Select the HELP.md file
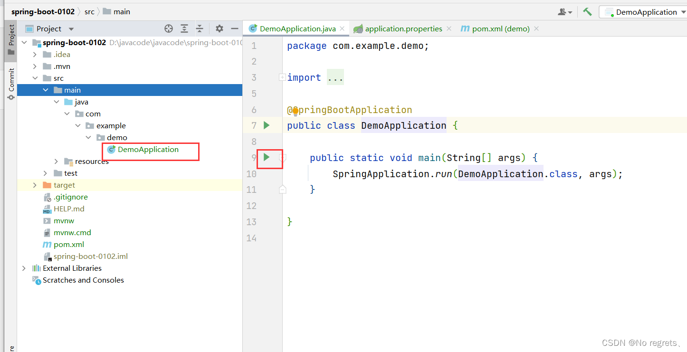Screen dimensions: 687x352 [68, 209]
